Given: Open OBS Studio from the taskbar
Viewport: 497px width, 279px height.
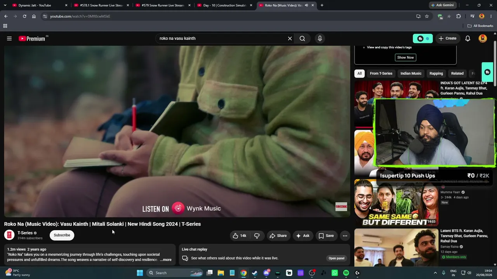Looking at the screenshot, I should coord(312,273).
